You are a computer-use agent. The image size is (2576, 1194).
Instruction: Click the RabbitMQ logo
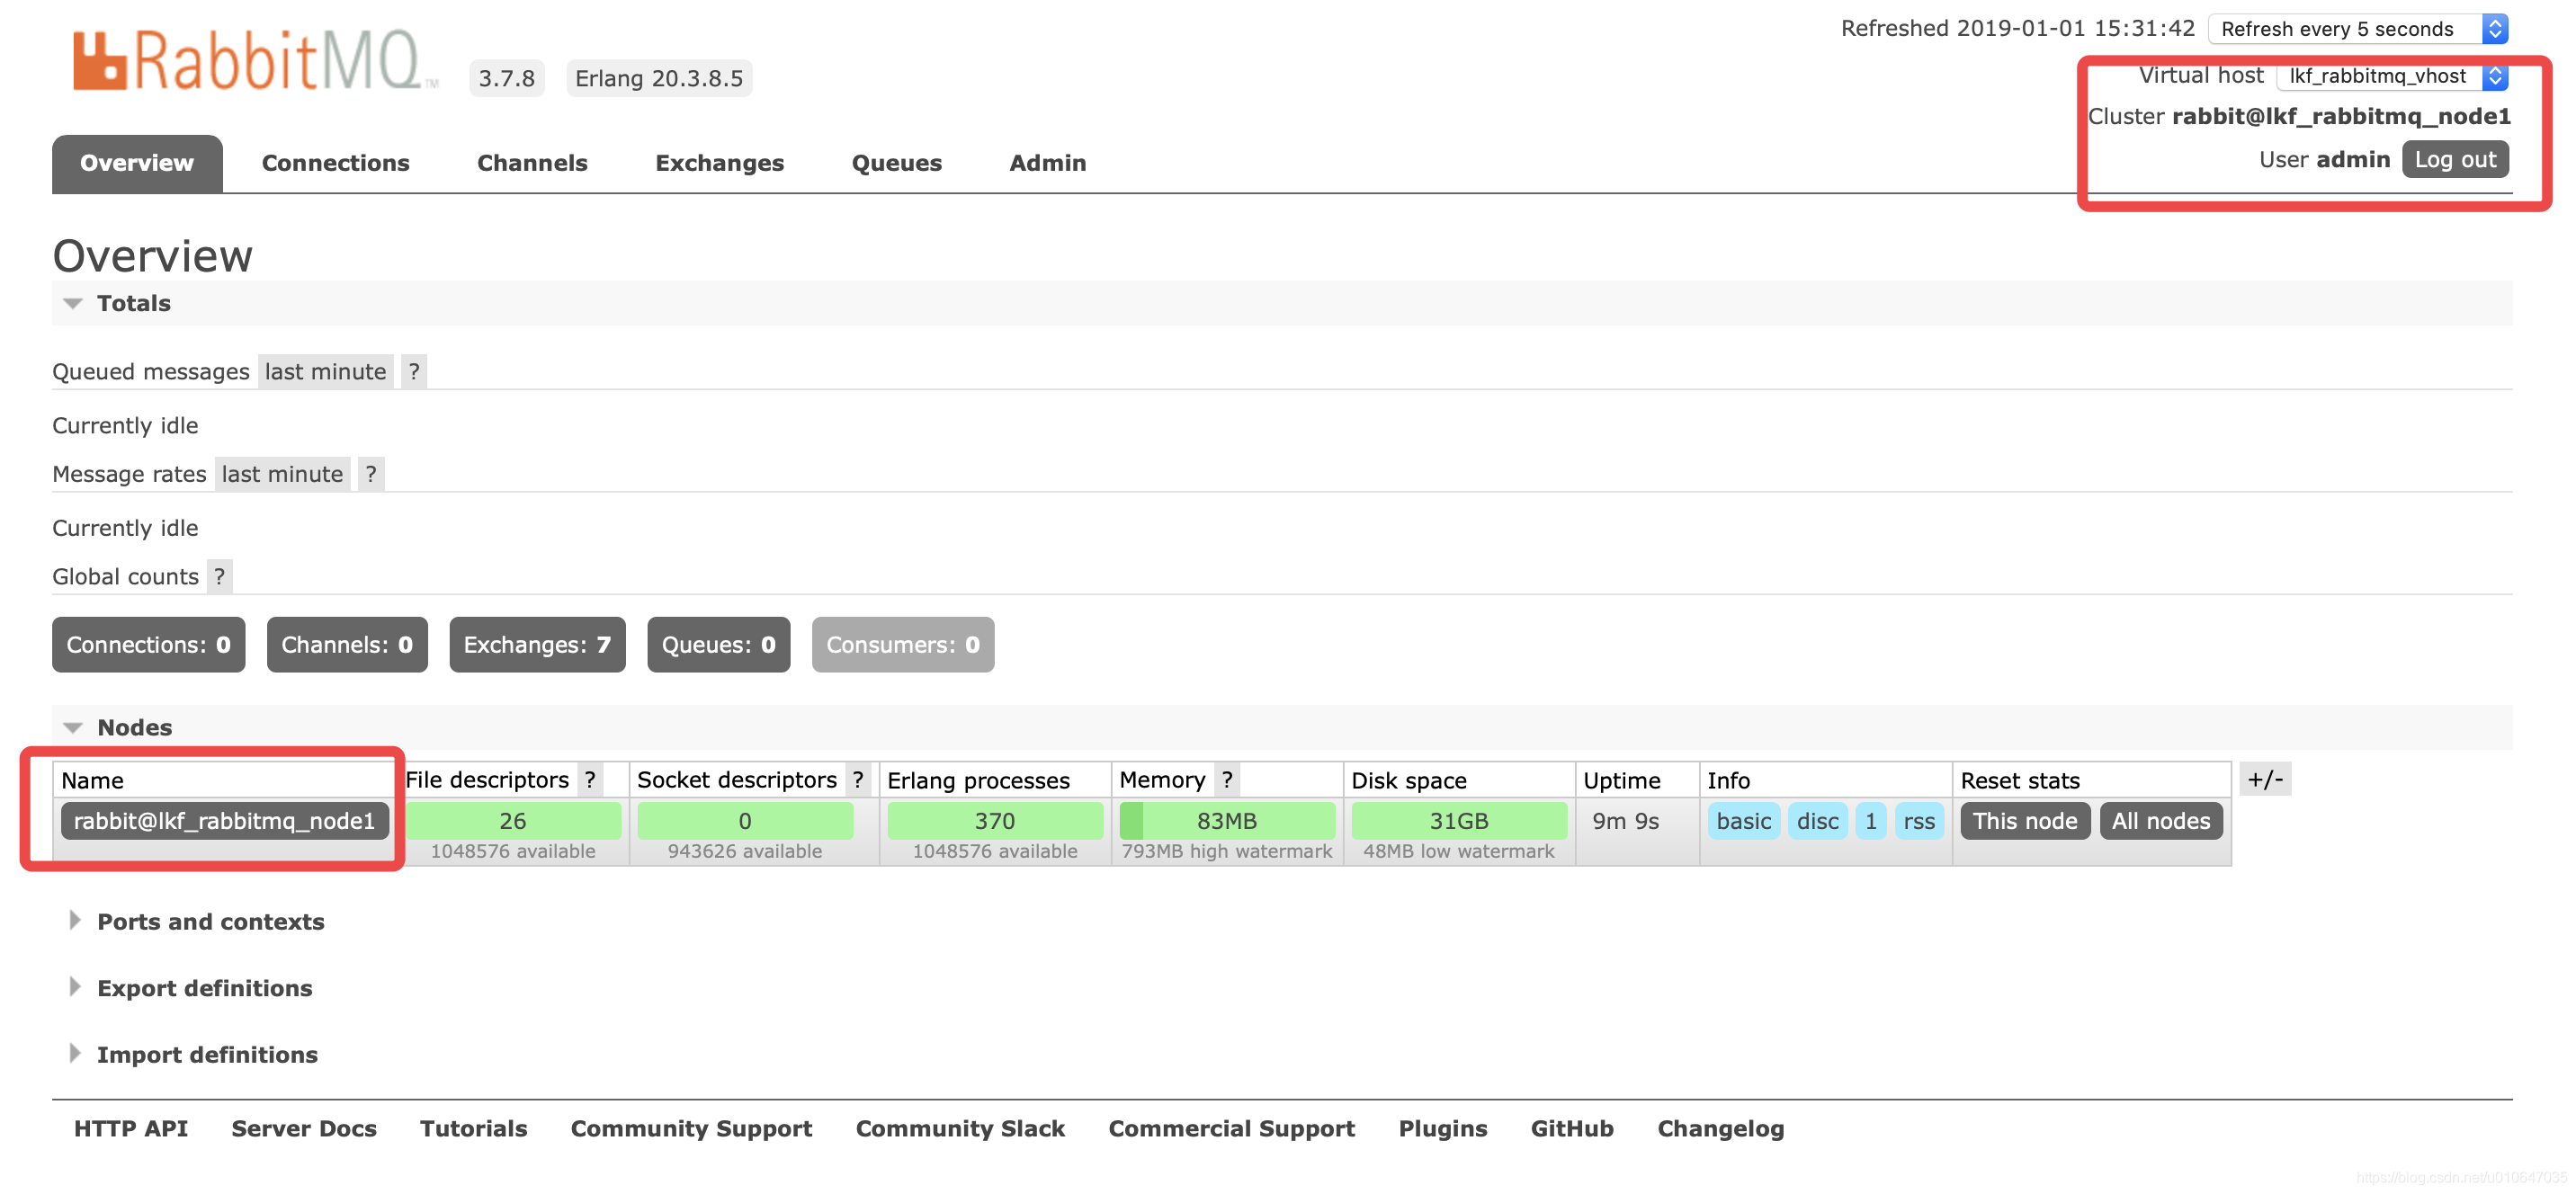pyautogui.click(x=255, y=61)
